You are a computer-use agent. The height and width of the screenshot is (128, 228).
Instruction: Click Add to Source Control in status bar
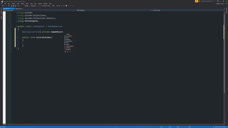[x=220, y=127]
